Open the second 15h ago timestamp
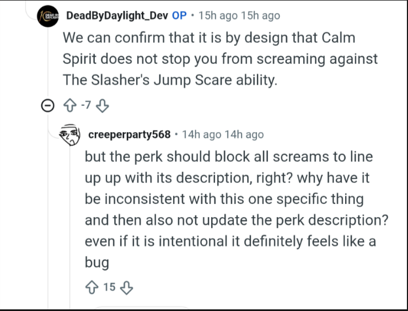 coord(260,15)
